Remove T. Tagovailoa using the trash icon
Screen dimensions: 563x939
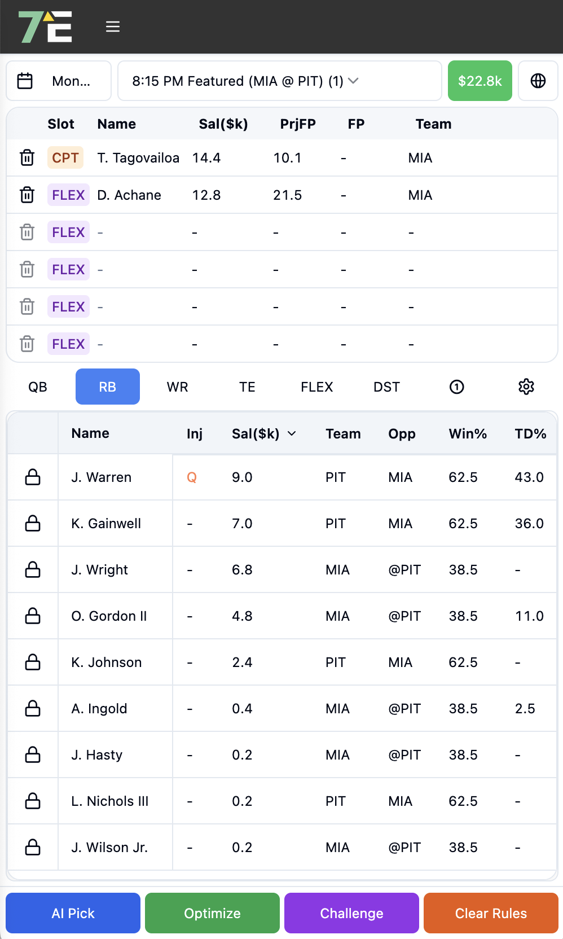click(x=27, y=157)
